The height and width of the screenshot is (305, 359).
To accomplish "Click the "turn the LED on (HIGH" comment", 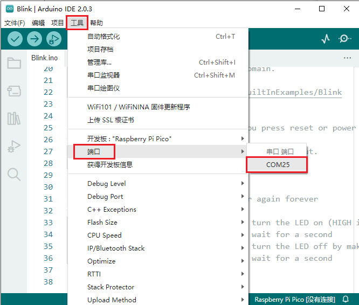I will [x=301, y=223].
